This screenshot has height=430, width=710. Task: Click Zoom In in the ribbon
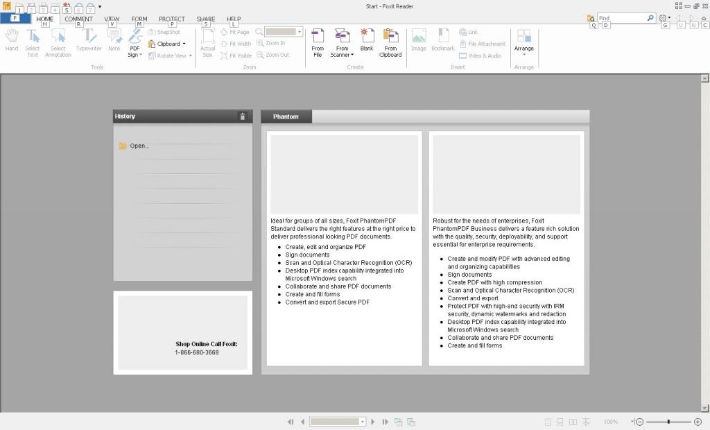click(x=271, y=43)
